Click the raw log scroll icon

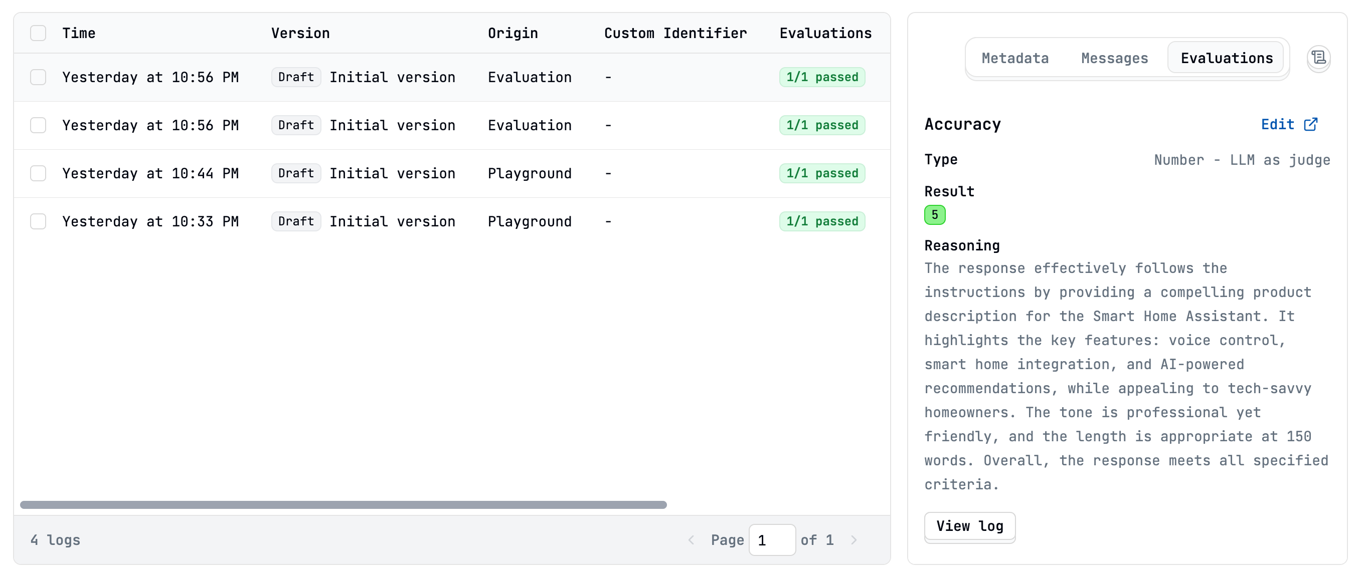coord(1319,59)
